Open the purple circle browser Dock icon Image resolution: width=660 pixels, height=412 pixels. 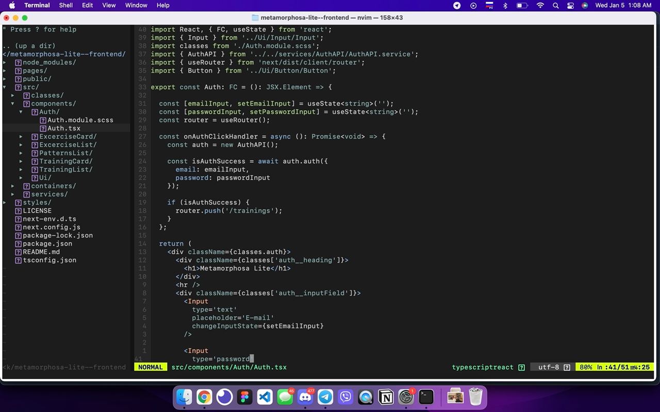tap(224, 397)
